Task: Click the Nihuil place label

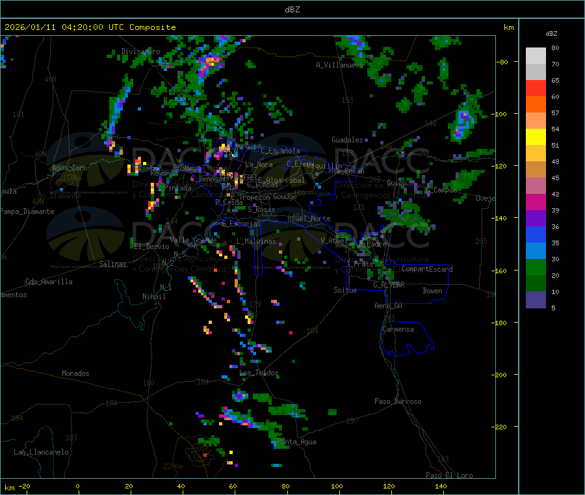Action: pos(153,297)
